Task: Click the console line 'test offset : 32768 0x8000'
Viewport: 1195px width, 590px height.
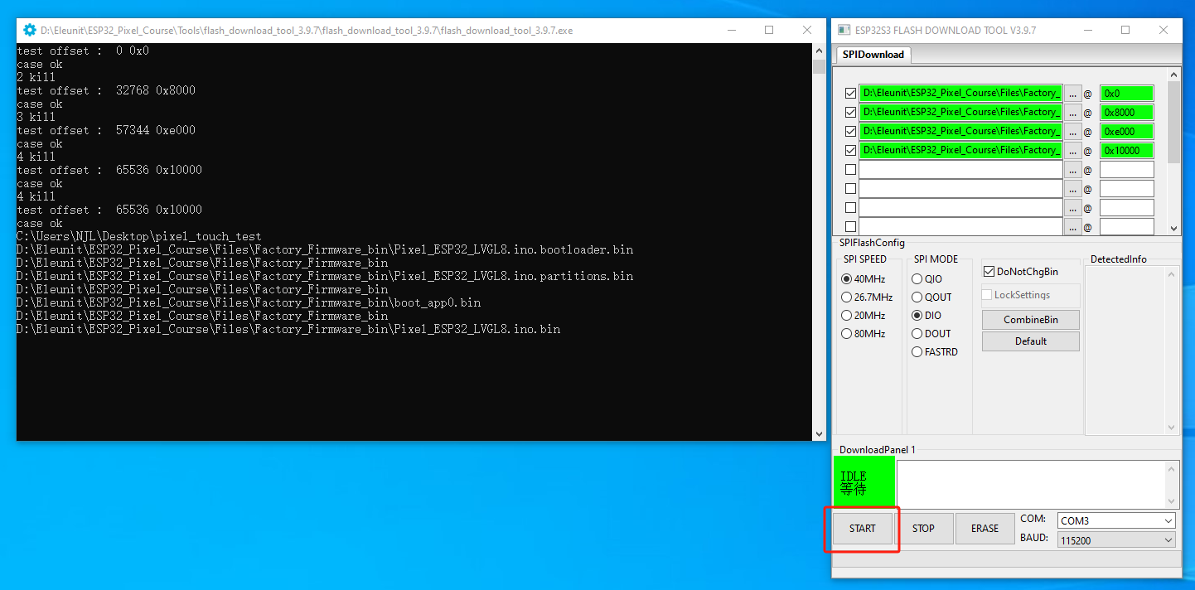Action: click(106, 90)
